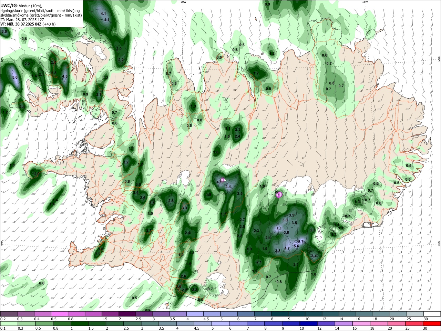Click the pink circled 0.6 snow marker
This screenshot has width=441, height=331.
pyautogui.click(x=223, y=180)
